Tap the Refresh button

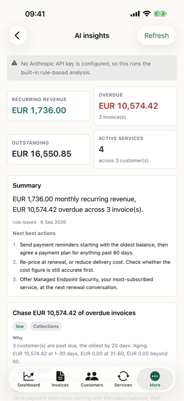[x=156, y=35]
